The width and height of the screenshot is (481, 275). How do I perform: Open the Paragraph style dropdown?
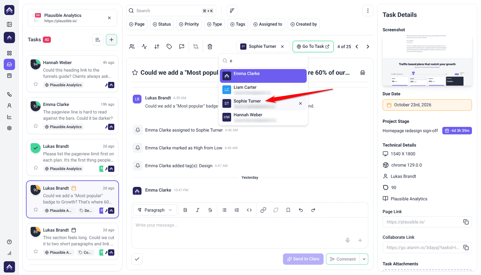pos(155,210)
